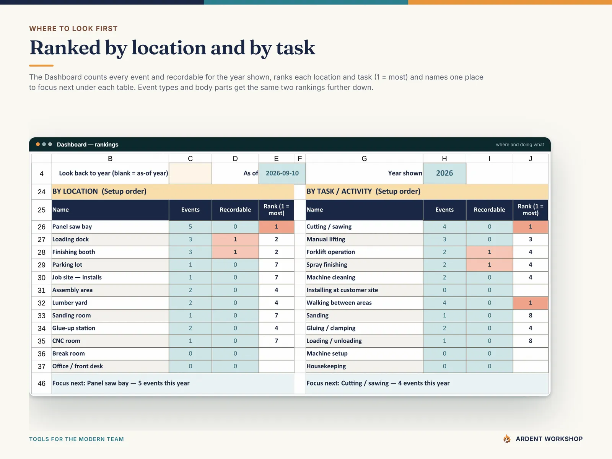Click the Lumber yard name cell
This screenshot has width=612, height=459.
point(110,303)
